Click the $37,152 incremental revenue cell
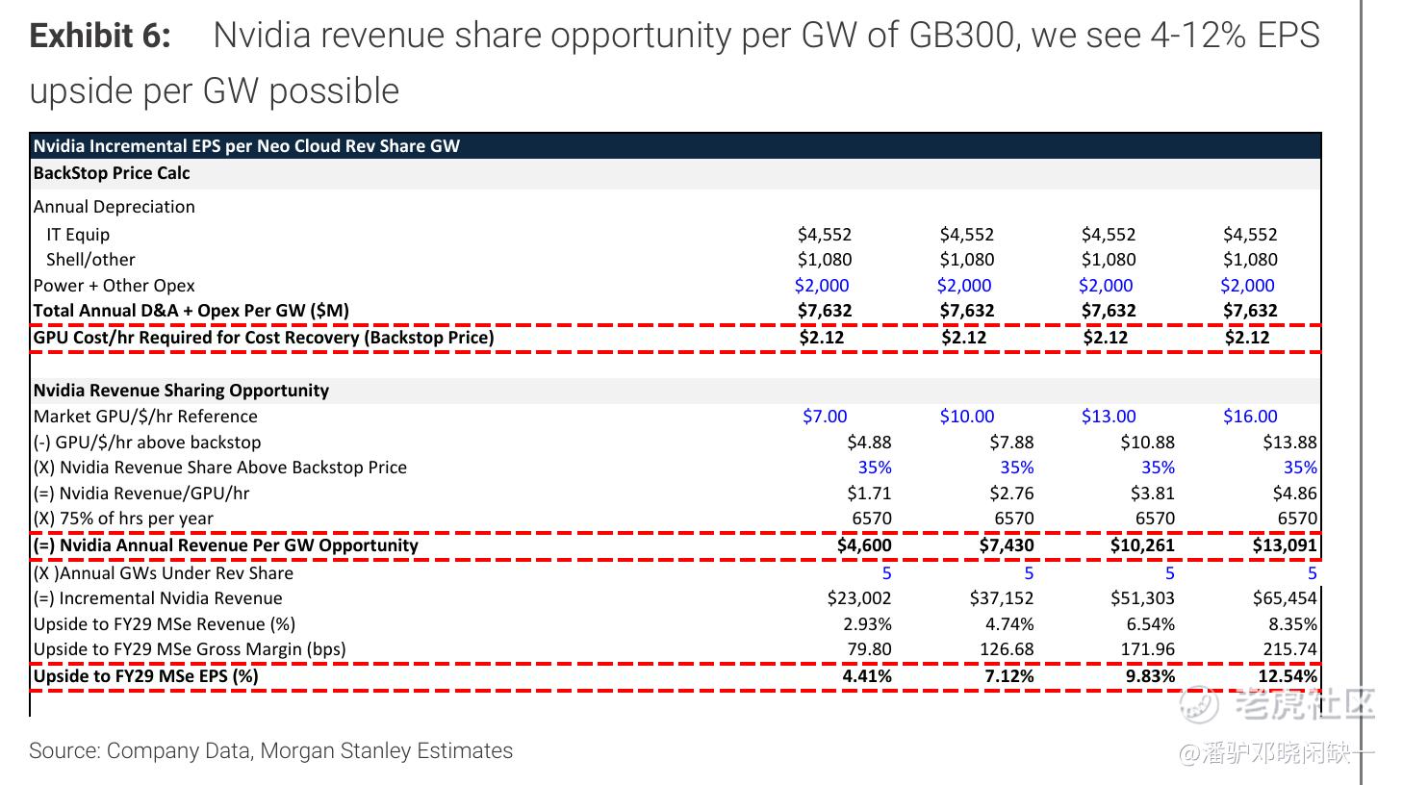 (1002, 598)
